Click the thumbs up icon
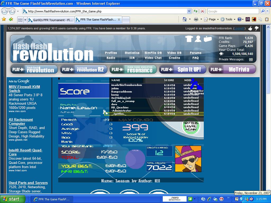The height and width of the screenshot is (203, 271). pyautogui.click(x=250, y=28)
